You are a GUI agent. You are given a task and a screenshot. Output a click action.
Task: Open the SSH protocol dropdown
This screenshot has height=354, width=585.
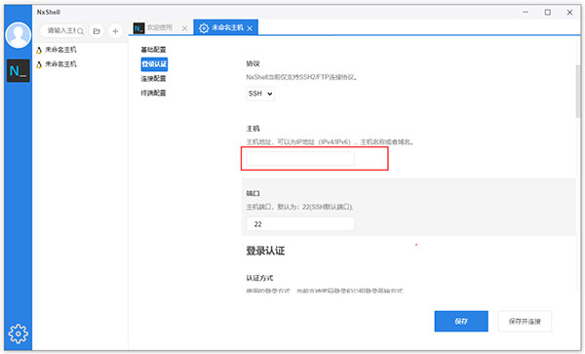260,94
